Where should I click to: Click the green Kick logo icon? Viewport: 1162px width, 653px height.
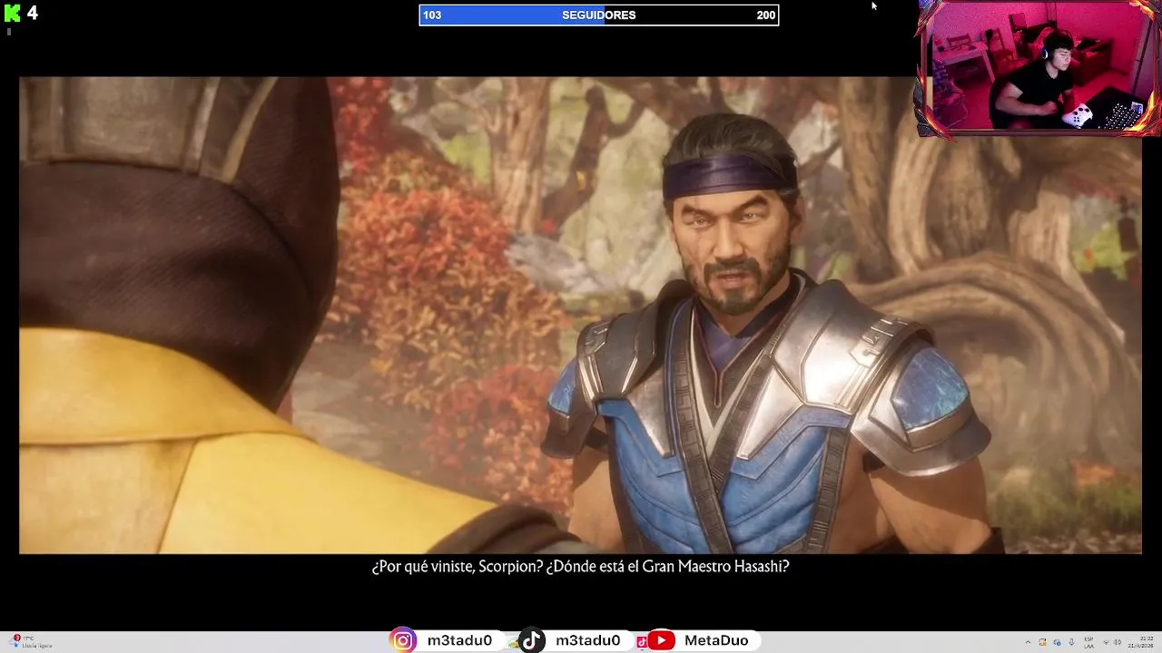point(12,13)
